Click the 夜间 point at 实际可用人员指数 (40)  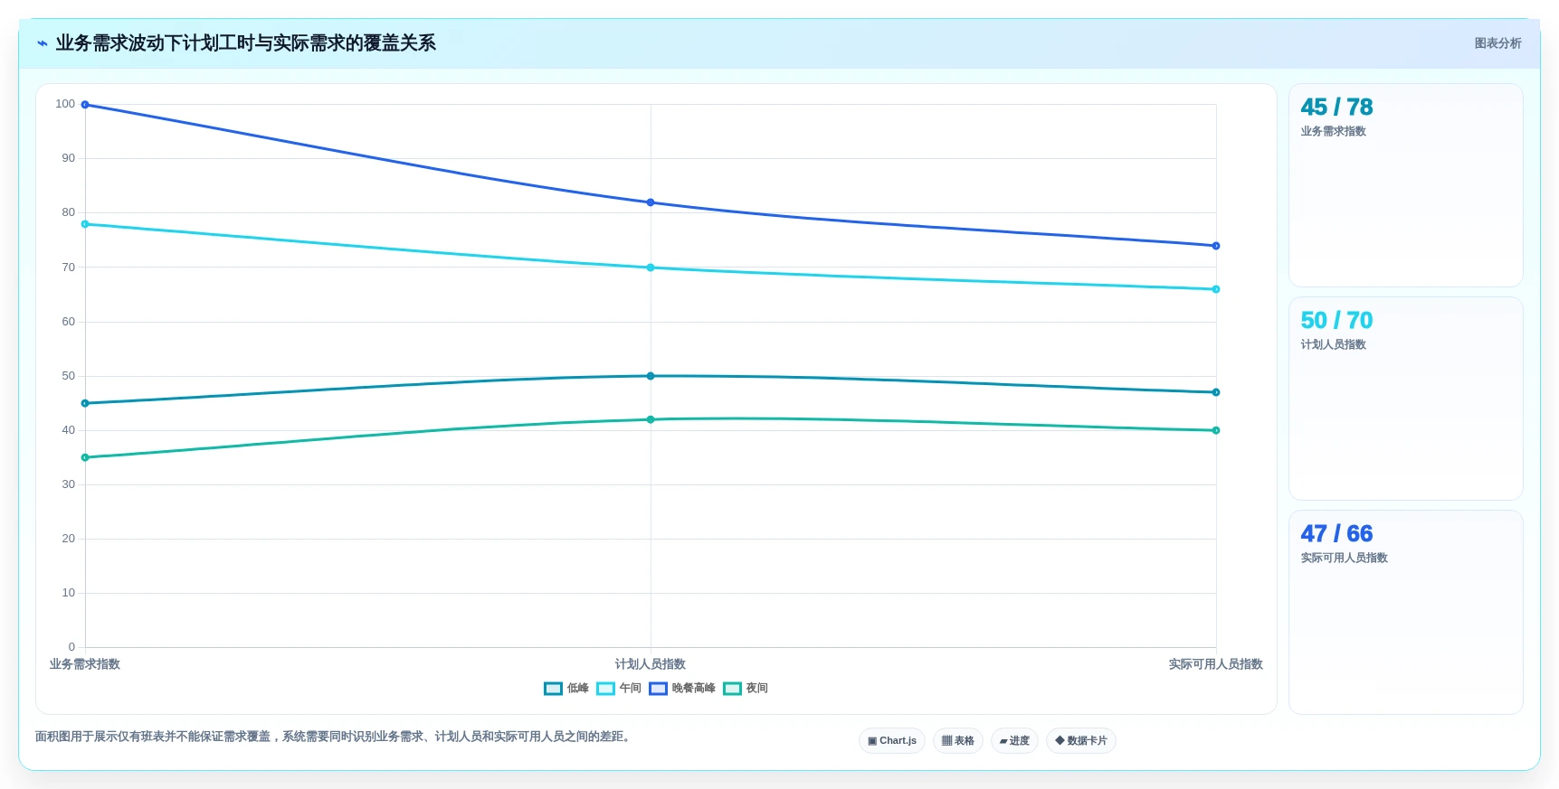[x=1216, y=430]
